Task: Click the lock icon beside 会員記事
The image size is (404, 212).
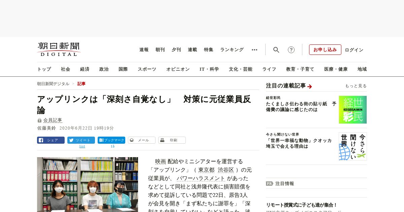Action: tap(39, 120)
